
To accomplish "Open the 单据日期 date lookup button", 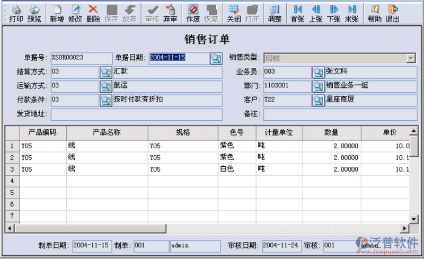I will (216, 58).
